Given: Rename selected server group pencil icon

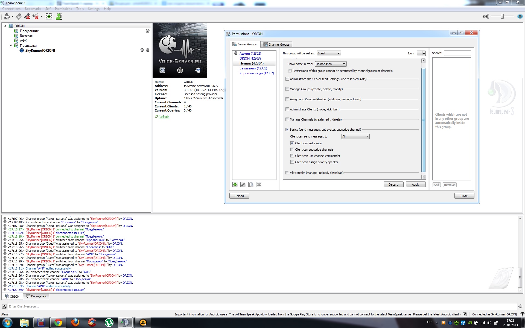Looking at the screenshot, I should coord(243,184).
